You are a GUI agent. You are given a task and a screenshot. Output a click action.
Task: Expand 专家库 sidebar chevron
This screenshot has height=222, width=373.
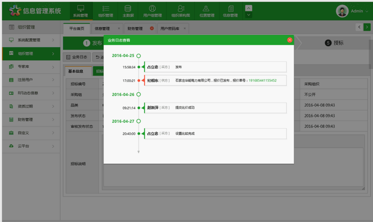tap(53, 67)
